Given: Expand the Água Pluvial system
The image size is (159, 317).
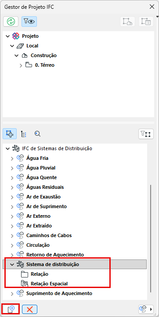Looking at the screenshot, I should coord(12,168).
